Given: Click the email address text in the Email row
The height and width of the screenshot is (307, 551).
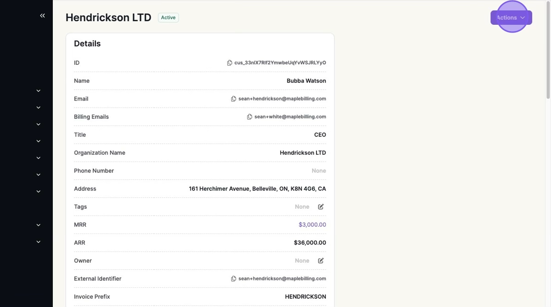Looking at the screenshot, I should tap(282, 99).
